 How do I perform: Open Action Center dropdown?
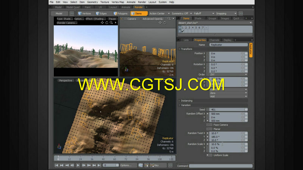click(159, 14)
